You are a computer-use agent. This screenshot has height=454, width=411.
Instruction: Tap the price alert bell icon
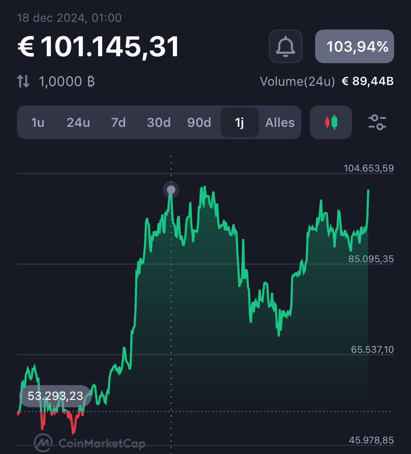pyautogui.click(x=285, y=46)
